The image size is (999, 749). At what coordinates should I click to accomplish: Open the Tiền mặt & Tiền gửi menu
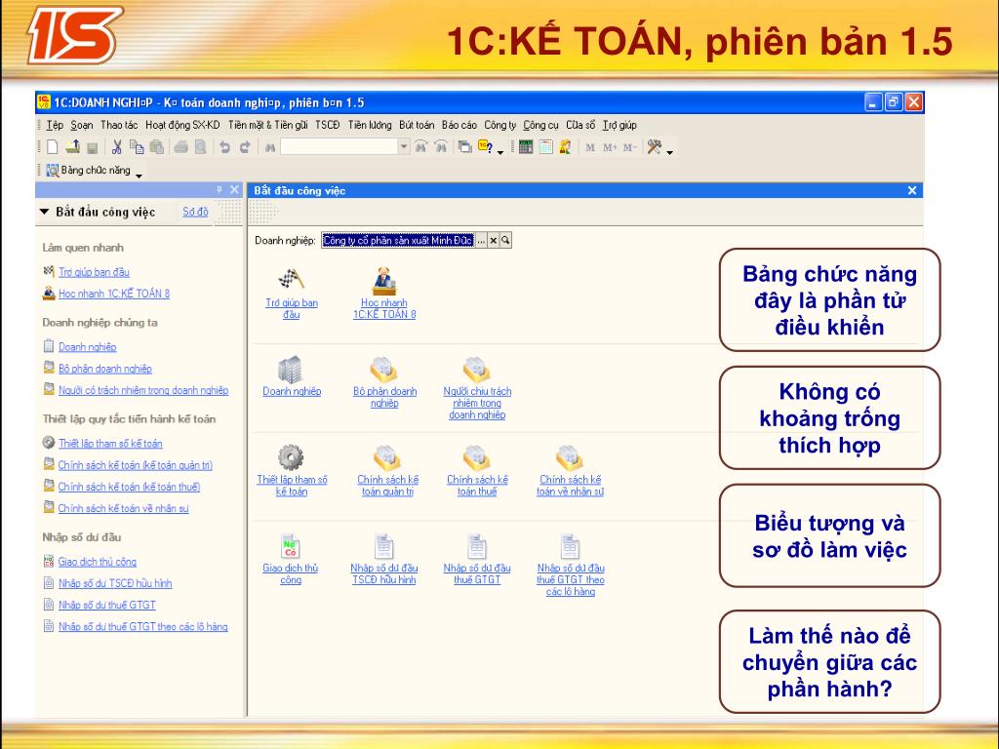coord(267,125)
